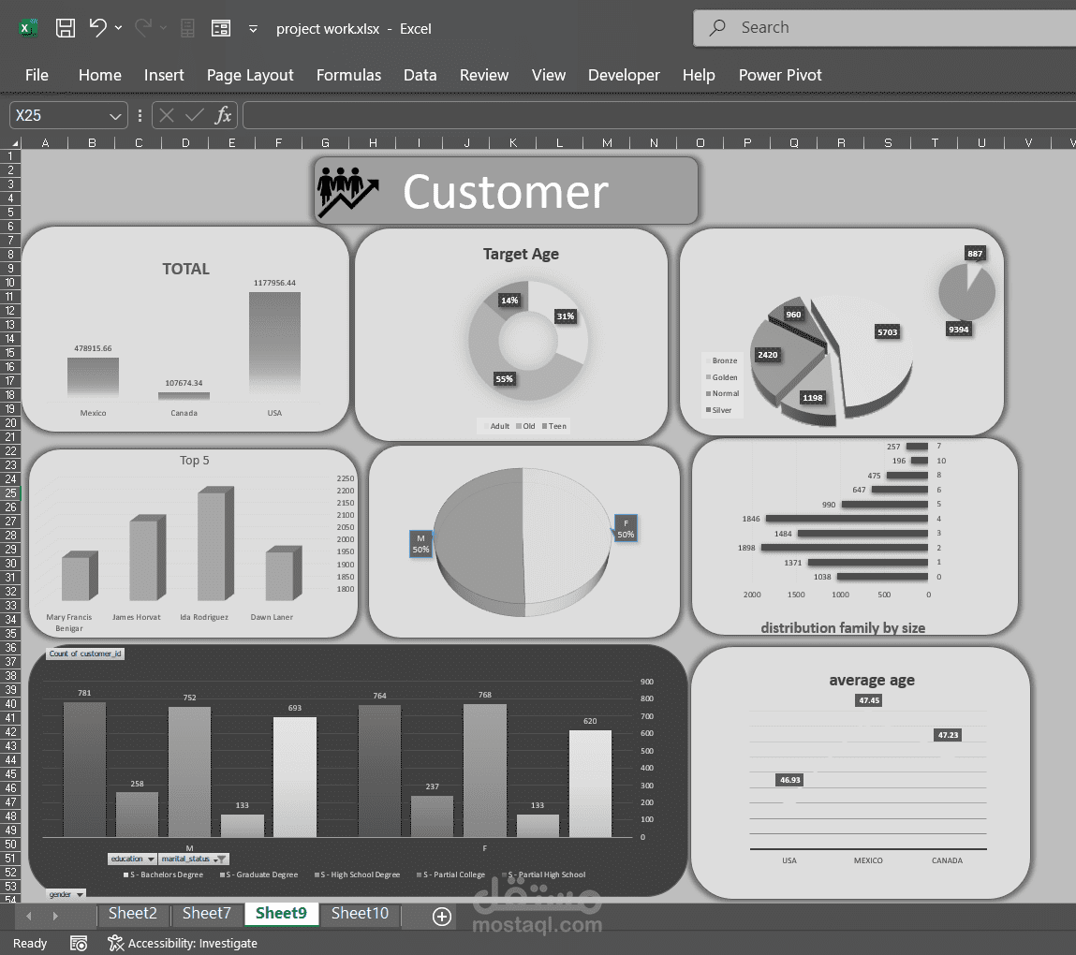Select the 5703 pie data label
This screenshot has height=955, width=1076.
click(887, 332)
